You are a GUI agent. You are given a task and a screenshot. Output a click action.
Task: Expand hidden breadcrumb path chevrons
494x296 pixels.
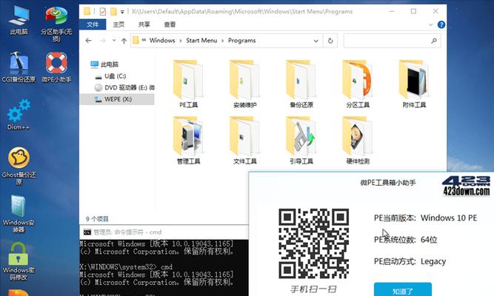pyautogui.click(x=144, y=40)
